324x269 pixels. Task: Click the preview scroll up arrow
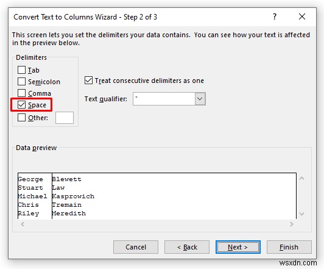point(301,178)
